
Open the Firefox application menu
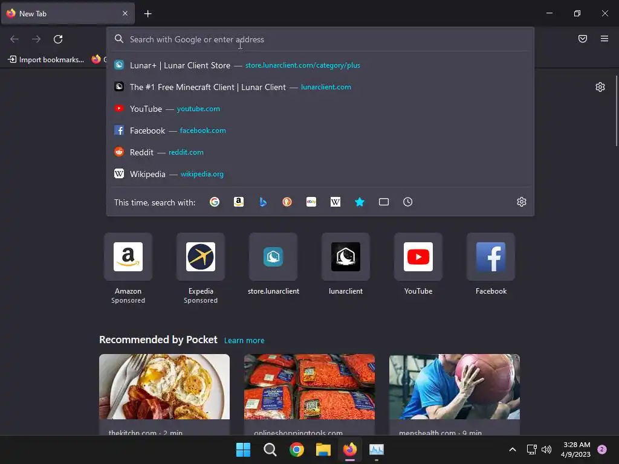click(x=604, y=39)
